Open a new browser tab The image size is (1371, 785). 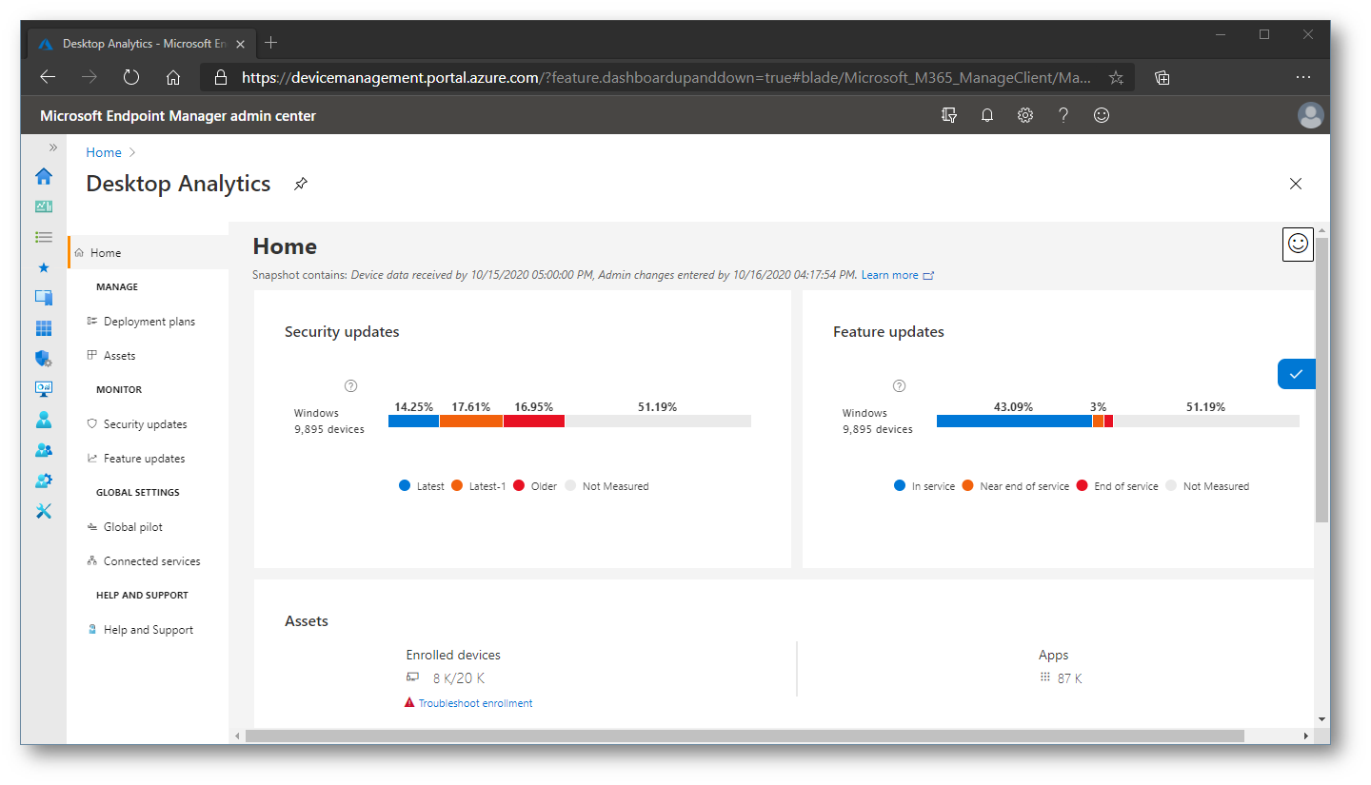coord(270,43)
